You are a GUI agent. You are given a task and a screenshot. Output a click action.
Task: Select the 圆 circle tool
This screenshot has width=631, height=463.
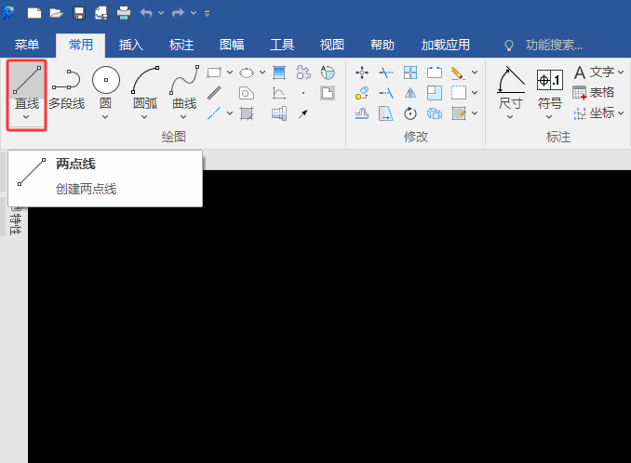106,88
